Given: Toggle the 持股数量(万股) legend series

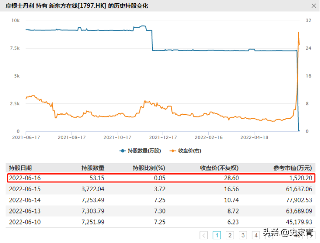Looking at the screenshot, I should pyautogui.click(x=140, y=151).
